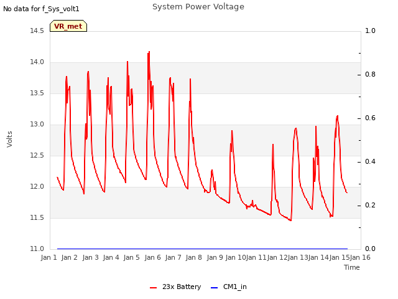Click the 14.0 left axis value
This screenshot has width=398, height=299.
pyautogui.click(x=37, y=62)
